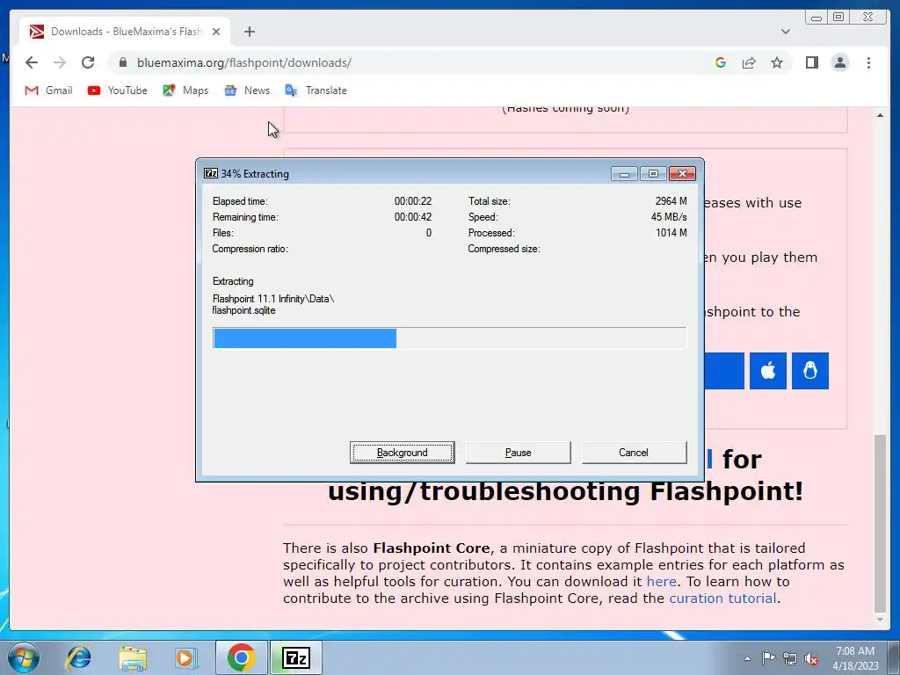Minimize the 7-Zip extracting dialog
Screen dimensions: 900x675
625,173
